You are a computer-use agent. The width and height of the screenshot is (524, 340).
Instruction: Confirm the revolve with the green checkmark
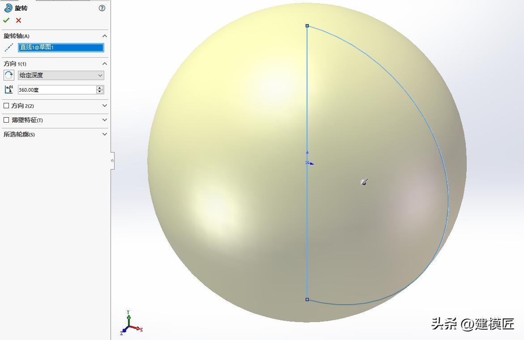coord(6,20)
